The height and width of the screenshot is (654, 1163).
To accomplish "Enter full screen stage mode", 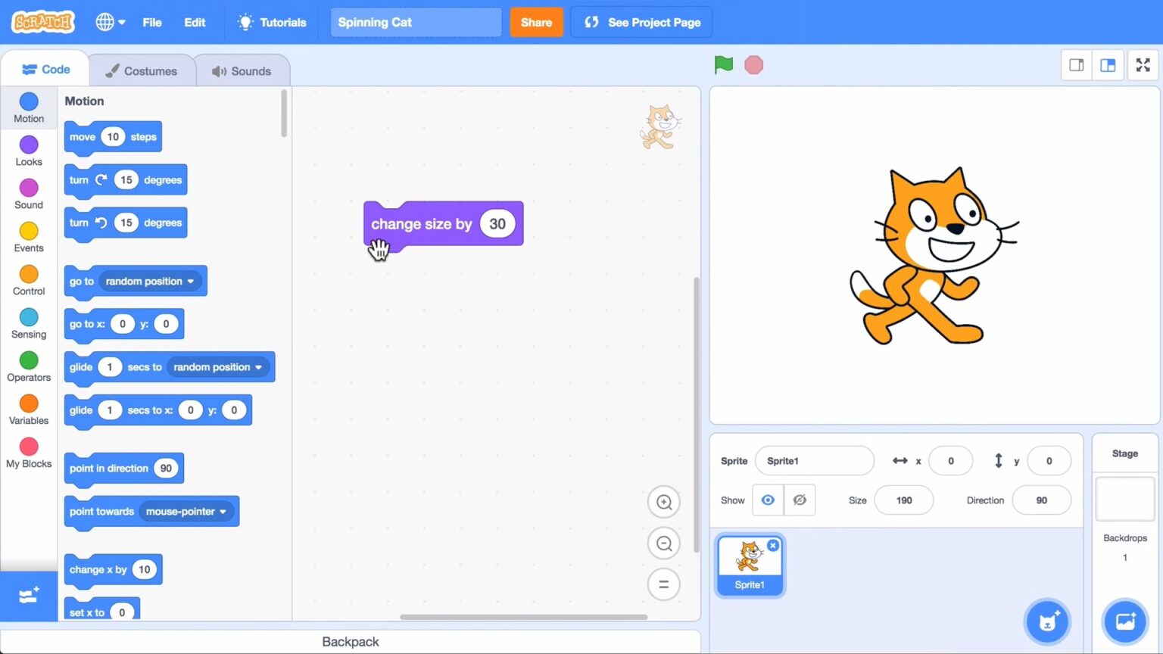I will [x=1143, y=65].
